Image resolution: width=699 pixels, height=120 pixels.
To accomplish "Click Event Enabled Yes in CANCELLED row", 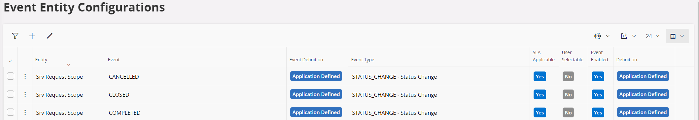I will [598, 76].
